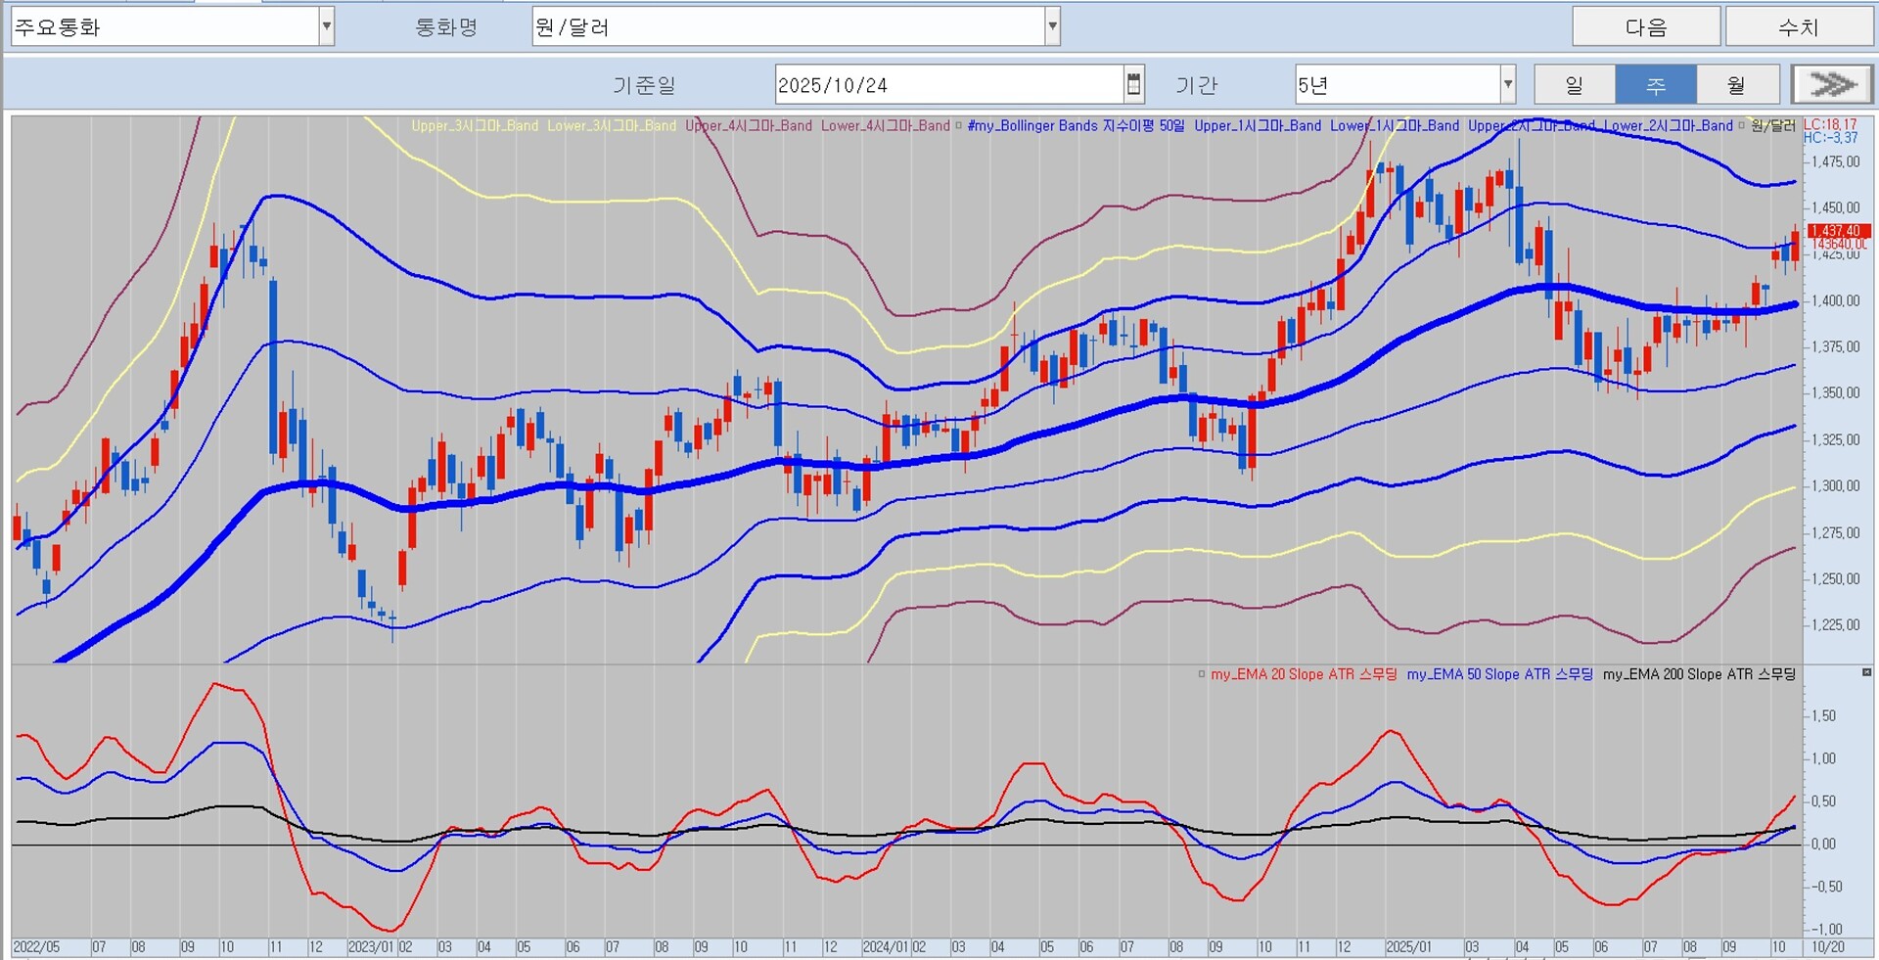Click the 2024/01 date axis label
The image size is (1879, 960).
point(886,947)
